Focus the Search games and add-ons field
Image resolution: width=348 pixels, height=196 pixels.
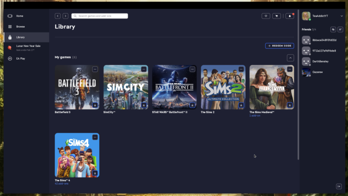click(100, 16)
